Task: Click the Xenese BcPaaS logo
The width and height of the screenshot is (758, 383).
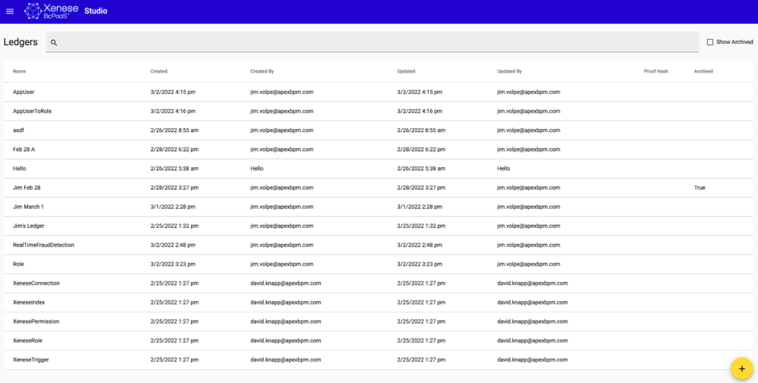Action: [51, 11]
